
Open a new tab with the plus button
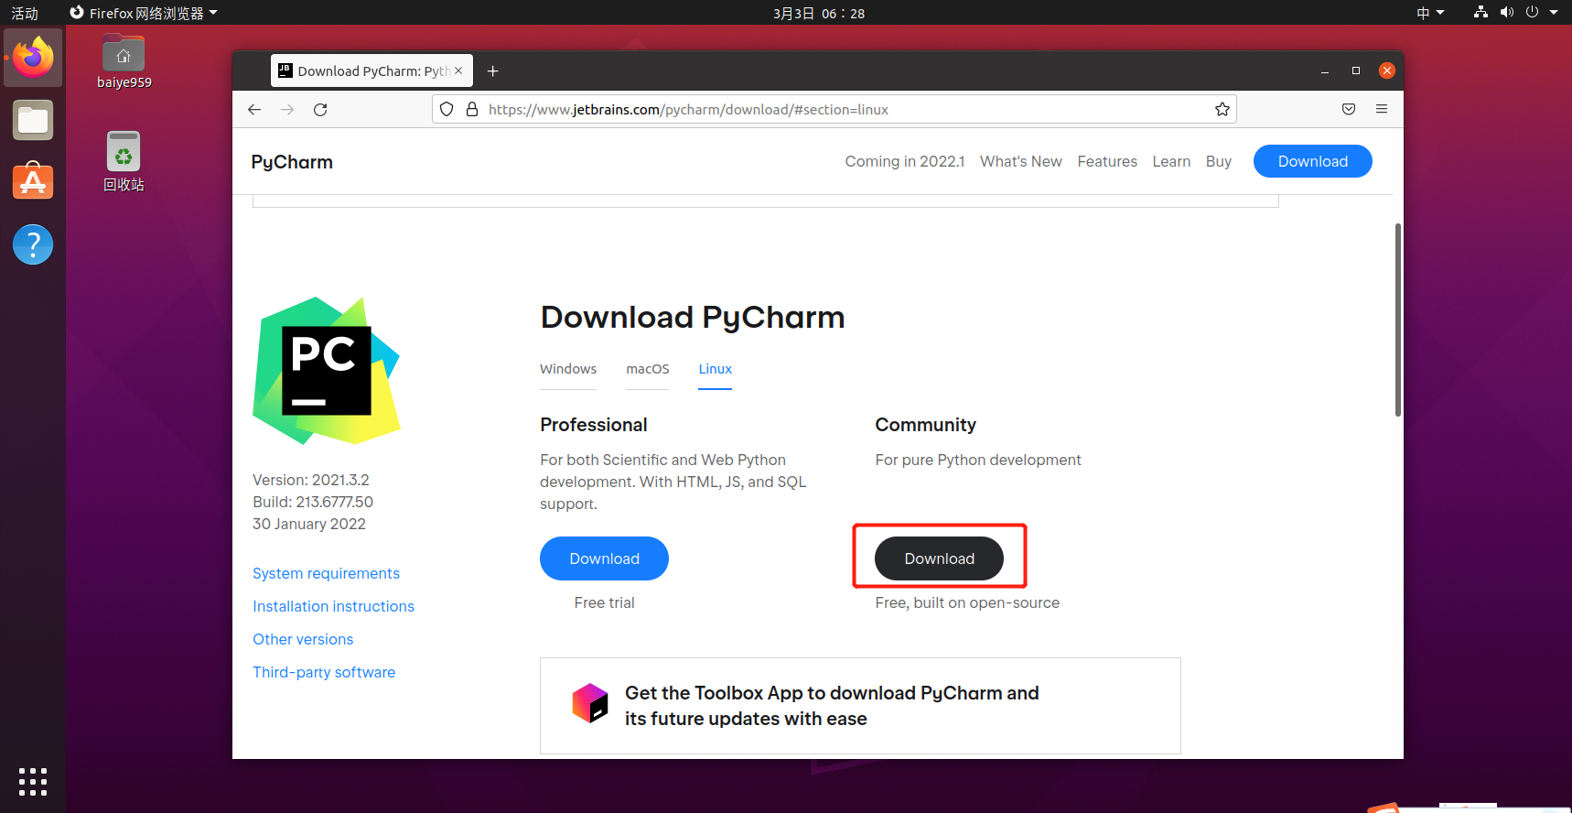click(x=492, y=71)
